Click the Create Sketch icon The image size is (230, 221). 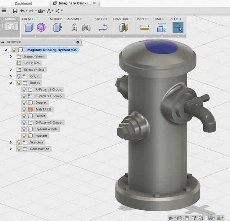[x=103, y=27]
